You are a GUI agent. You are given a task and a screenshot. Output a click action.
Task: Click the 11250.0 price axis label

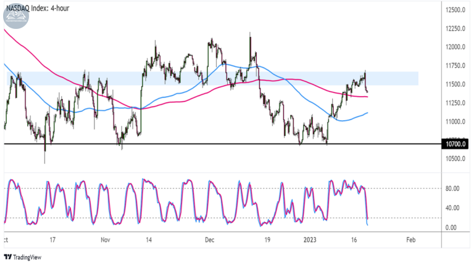coord(455,103)
